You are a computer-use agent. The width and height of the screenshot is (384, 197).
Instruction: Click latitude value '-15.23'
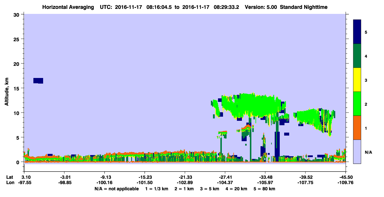click(144, 177)
